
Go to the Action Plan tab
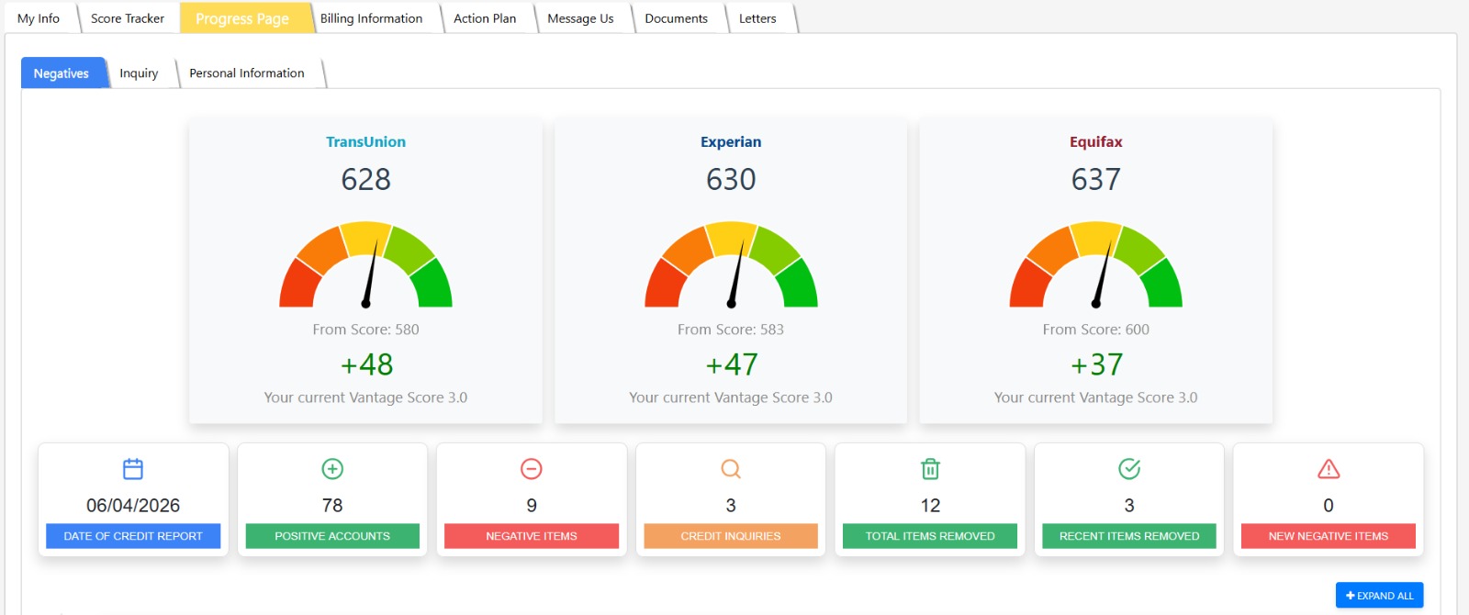click(485, 18)
